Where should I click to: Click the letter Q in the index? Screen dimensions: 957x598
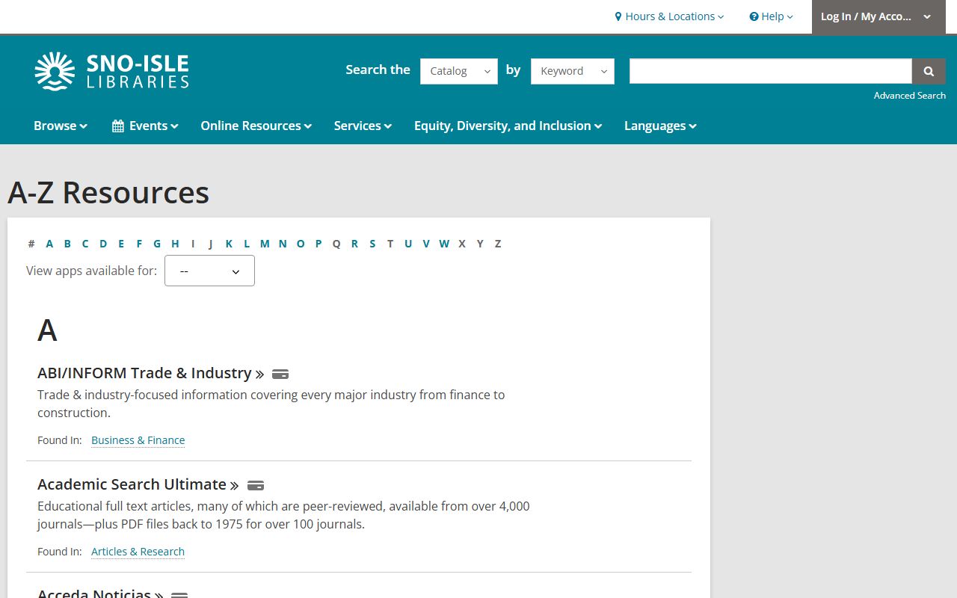(x=336, y=244)
